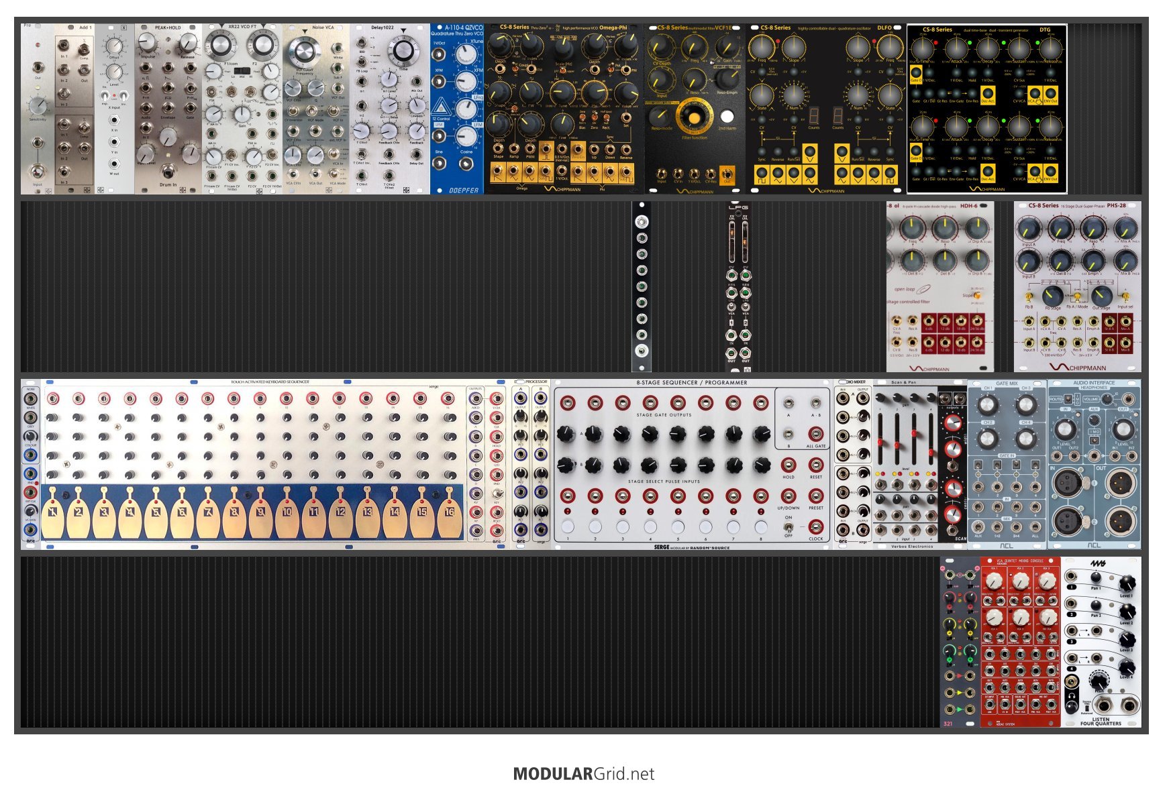The image size is (1169, 788).
Task: Click the Cosine output jack on A-110-4 QZVCO
Action: 467,163
